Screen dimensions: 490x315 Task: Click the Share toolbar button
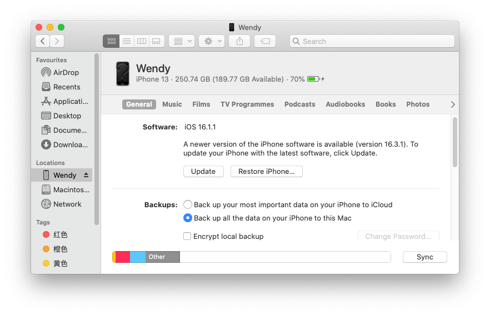click(x=239, y=41)
